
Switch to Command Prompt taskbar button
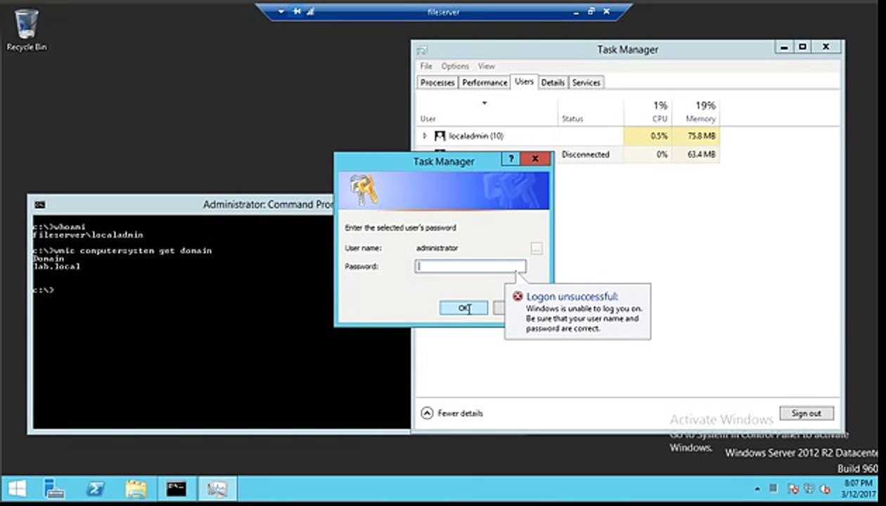pyautogui.click(x=176, y=488)
